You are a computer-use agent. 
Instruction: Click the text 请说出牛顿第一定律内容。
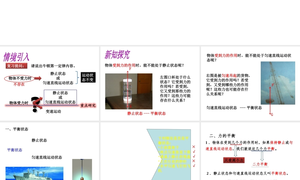(x=54, y=66)
